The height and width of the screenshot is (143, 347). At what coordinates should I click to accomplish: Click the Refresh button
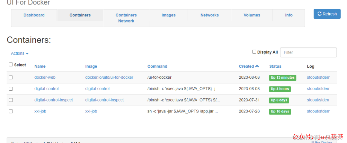(x=327, y=14)
